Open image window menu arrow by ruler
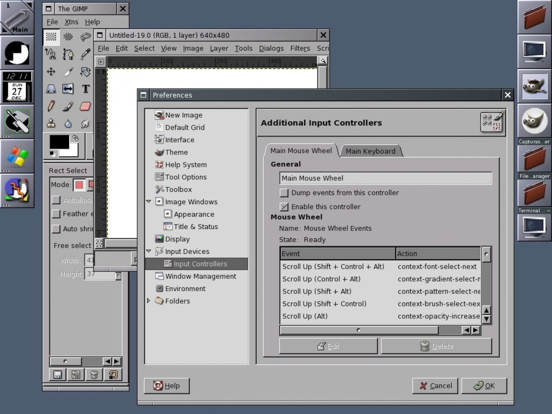This screenshot has width=552, height=414. click(x=101, y=61)
